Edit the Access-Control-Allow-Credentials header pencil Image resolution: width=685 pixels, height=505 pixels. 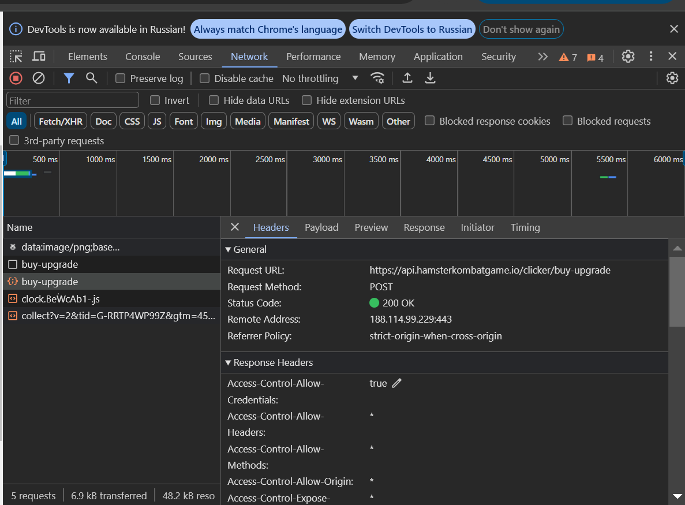pos(396,383)
